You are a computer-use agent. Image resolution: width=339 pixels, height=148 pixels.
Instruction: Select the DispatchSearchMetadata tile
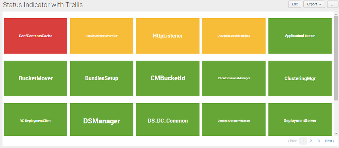[234, 36]
